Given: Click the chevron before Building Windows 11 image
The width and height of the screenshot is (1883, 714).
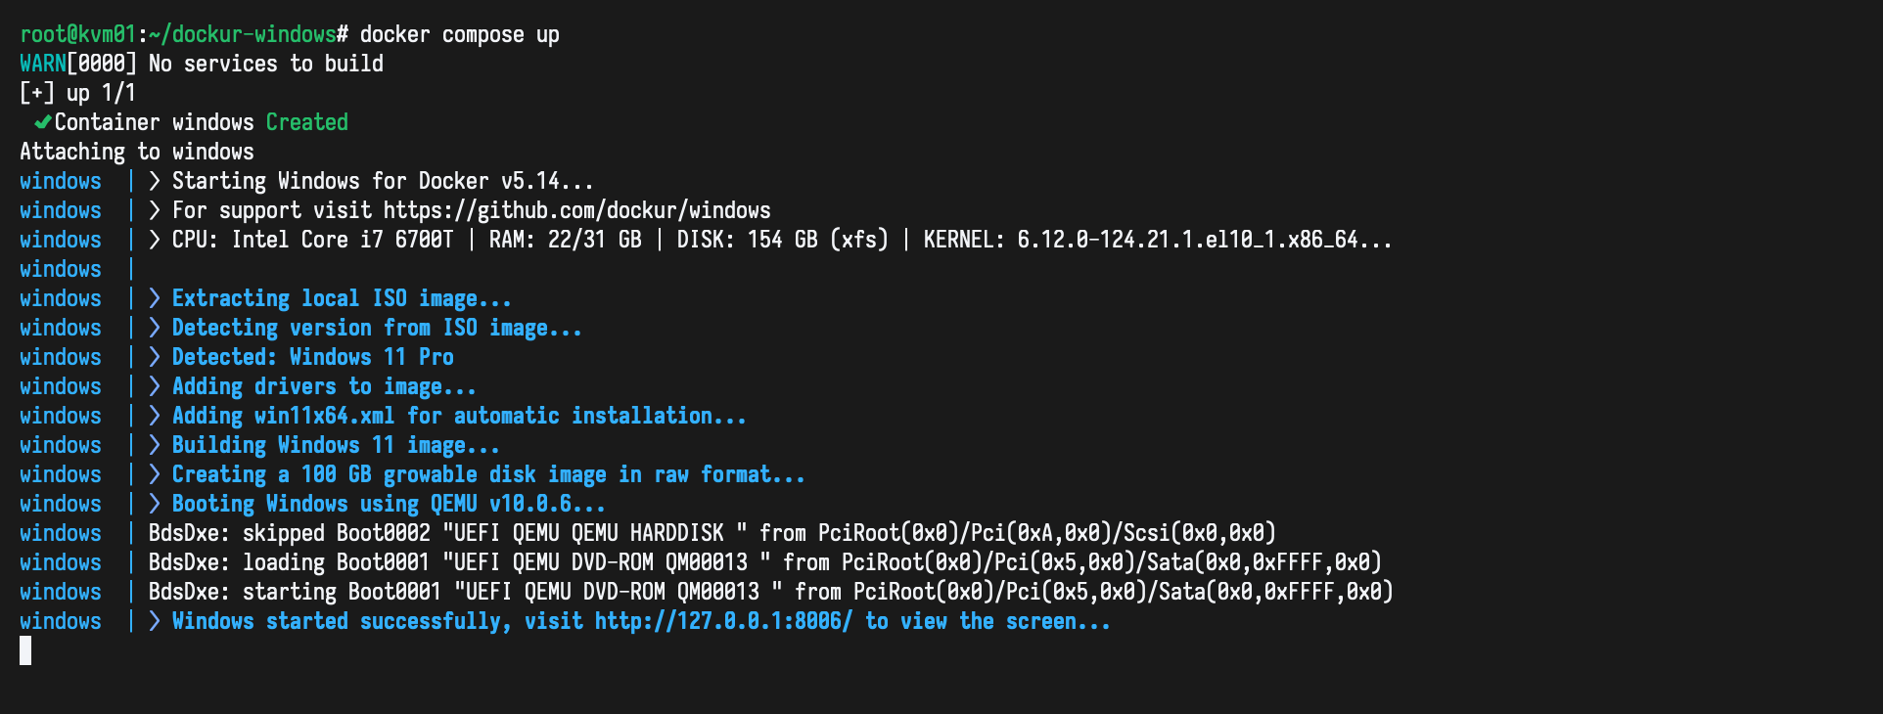Looking at the screenshot, I should coord(155,445).
